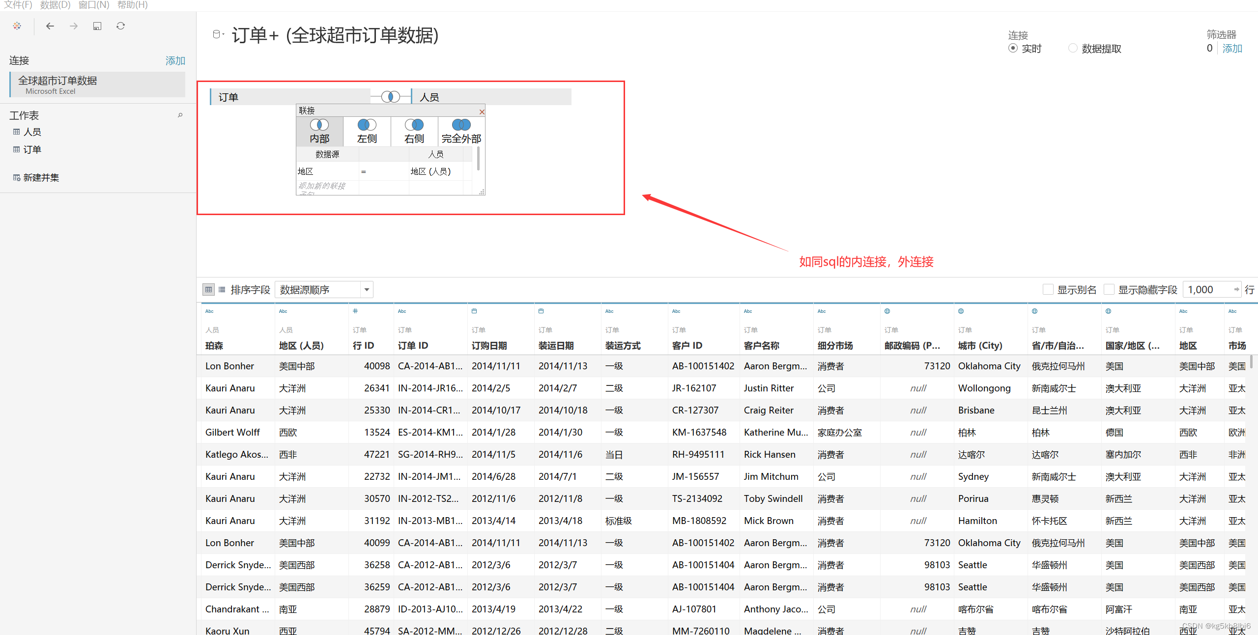Switch to grid preview view icon
The image size is (1258, 635).
pyautogui.click(x=208, y=290)
